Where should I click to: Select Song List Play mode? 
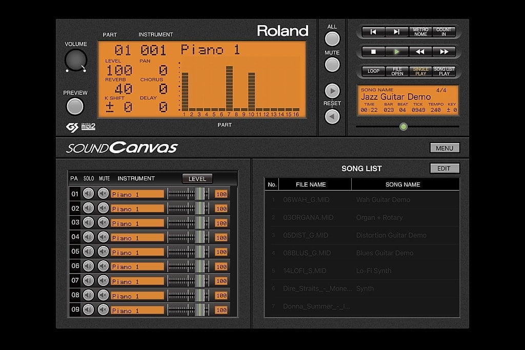pyautogui.click(x=444, y=71)
